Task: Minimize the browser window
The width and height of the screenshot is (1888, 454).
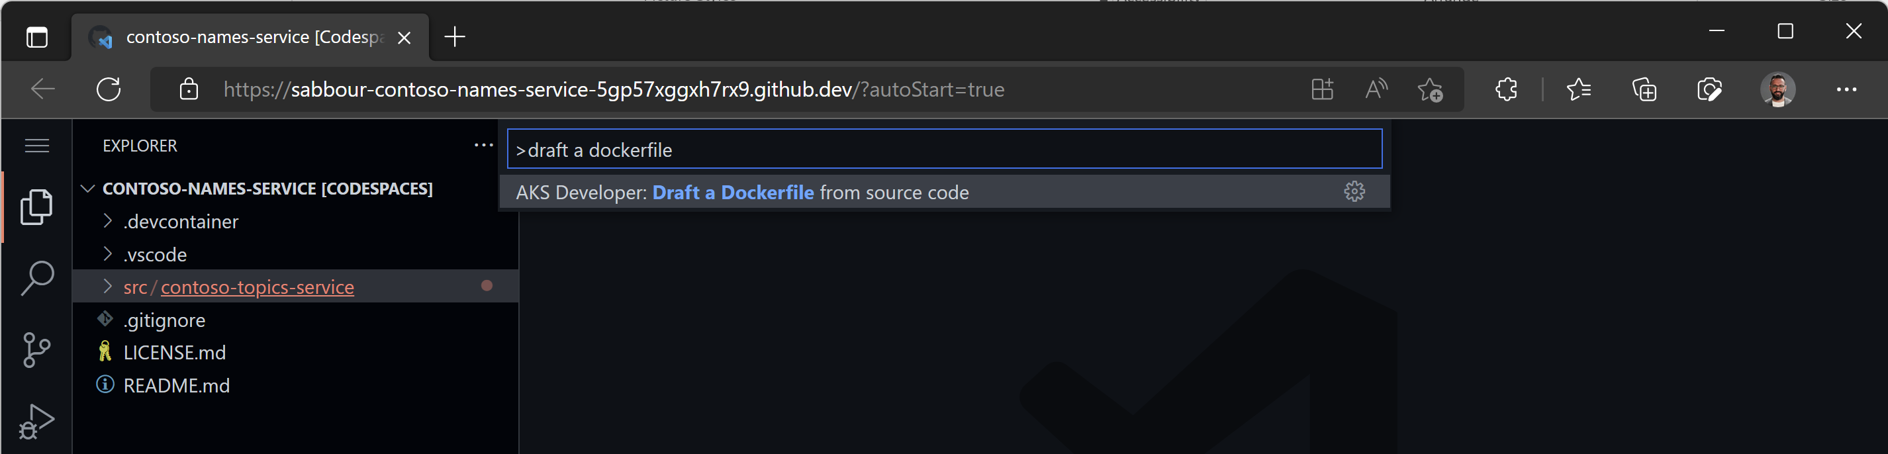Action: click(x=1717, y=30)
